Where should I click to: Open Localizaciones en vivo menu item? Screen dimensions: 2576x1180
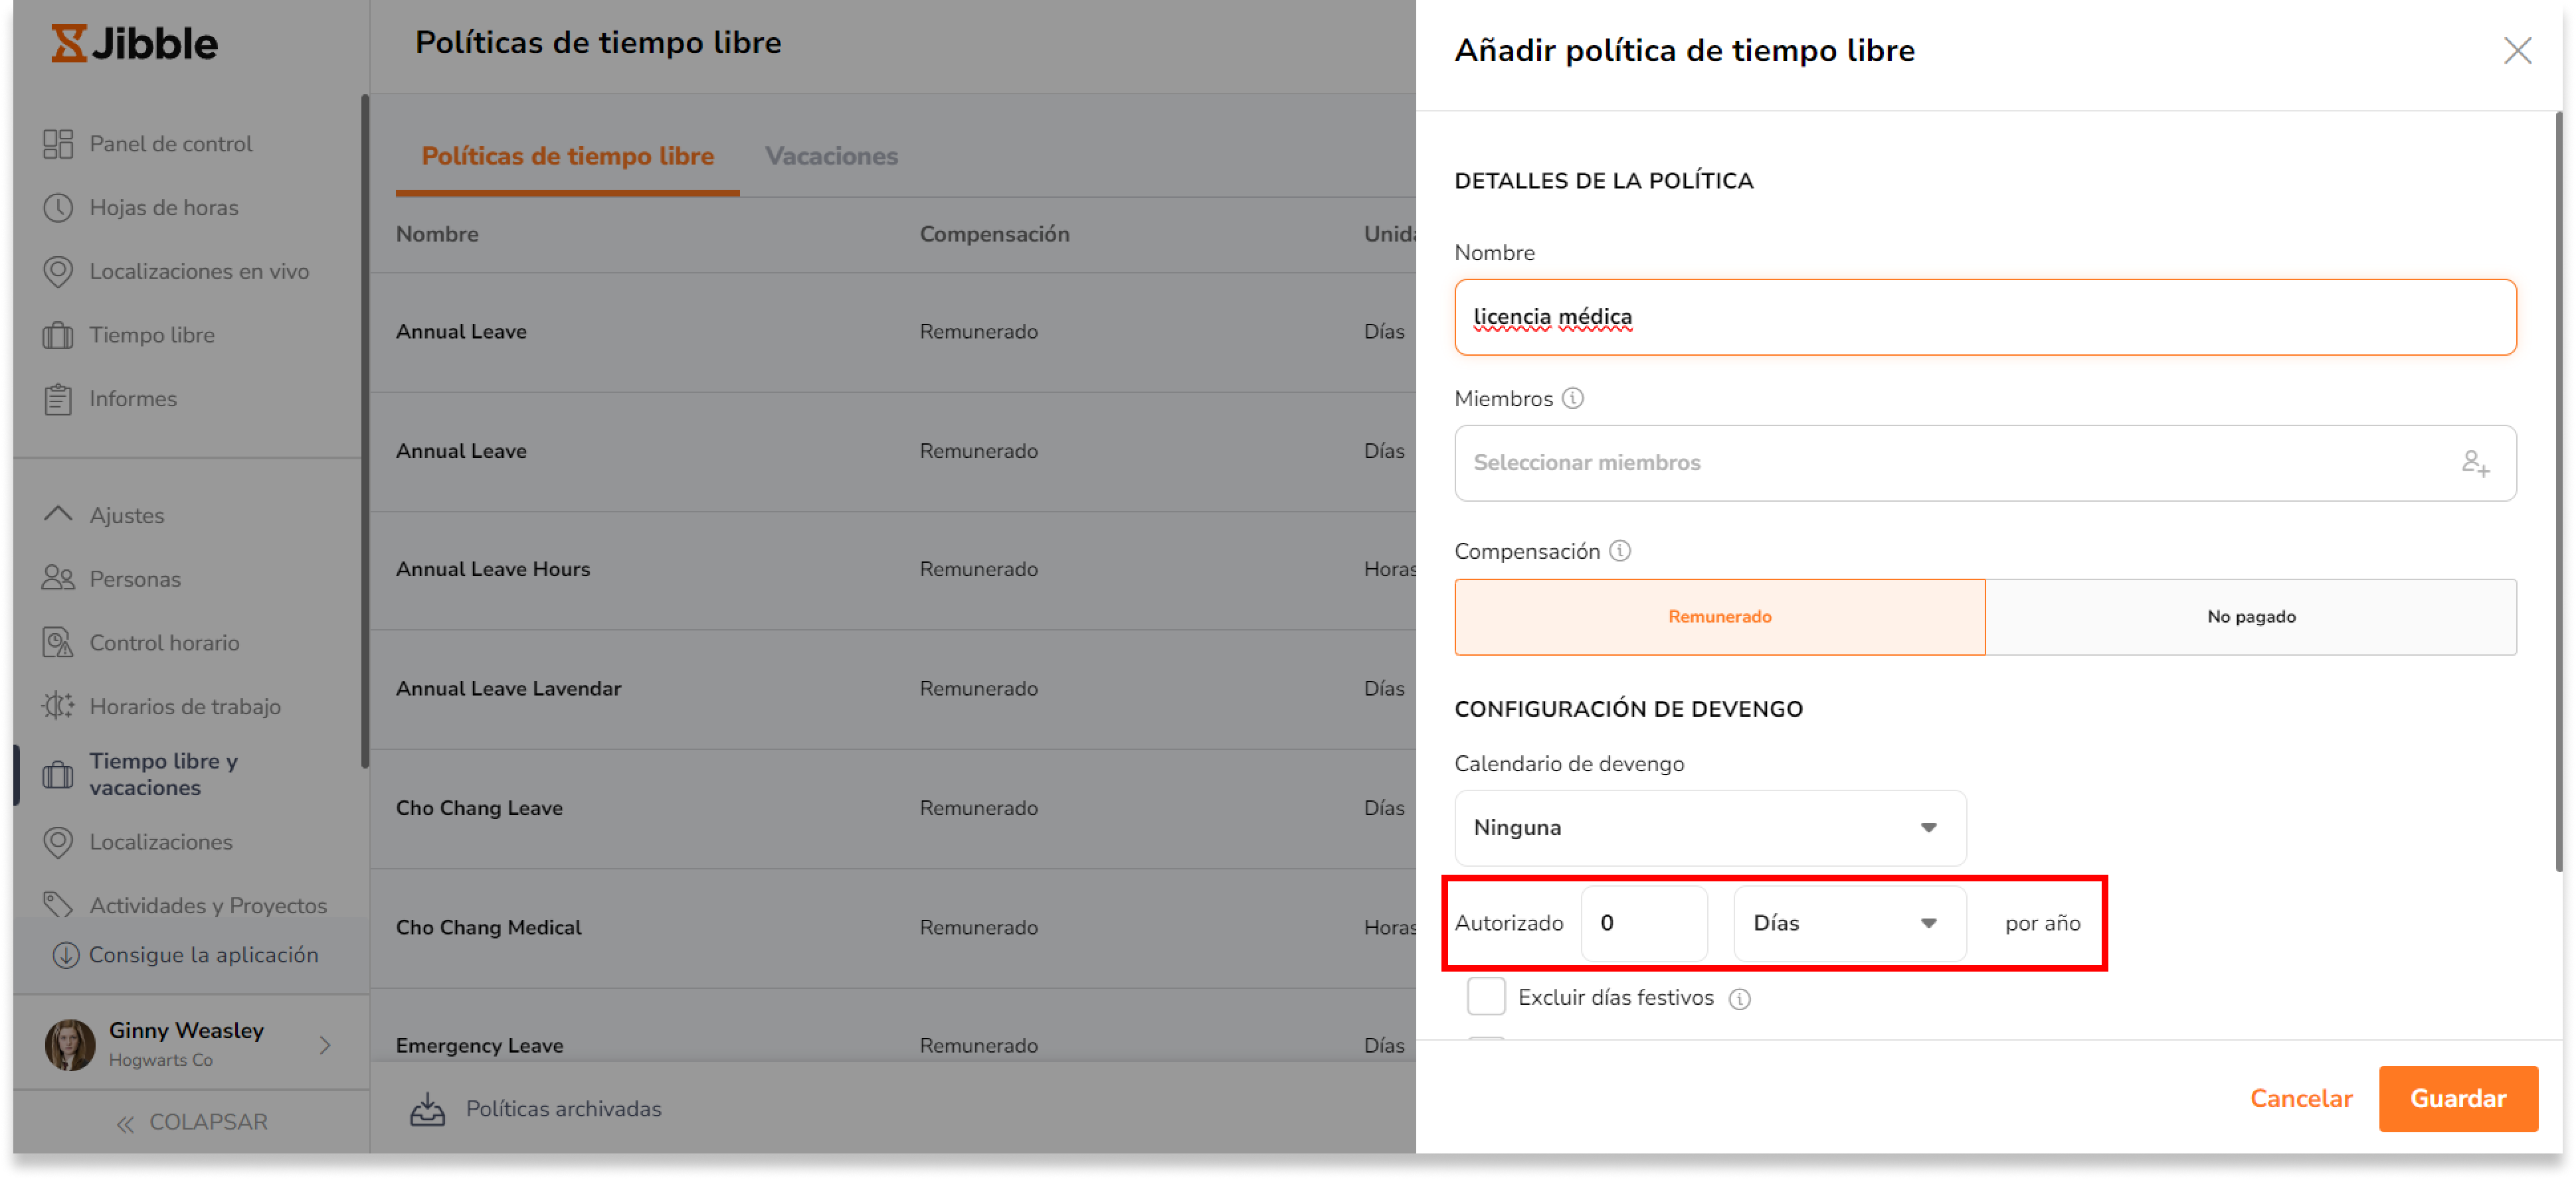tap(199, 271)
